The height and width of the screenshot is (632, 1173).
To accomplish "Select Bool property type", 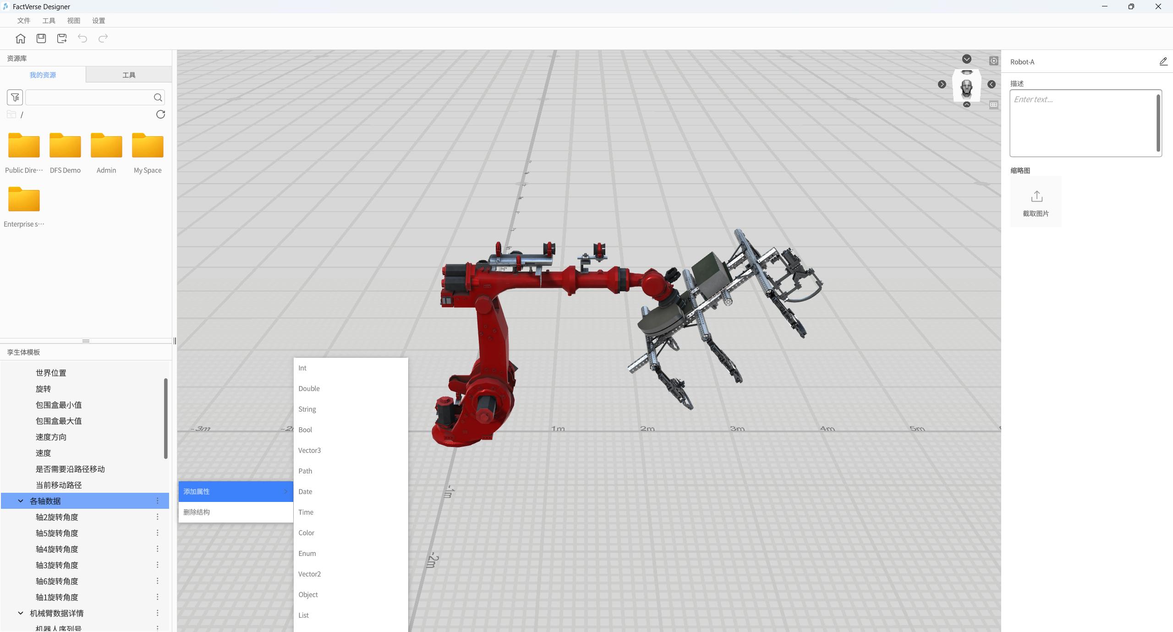I will coord(351,430).
